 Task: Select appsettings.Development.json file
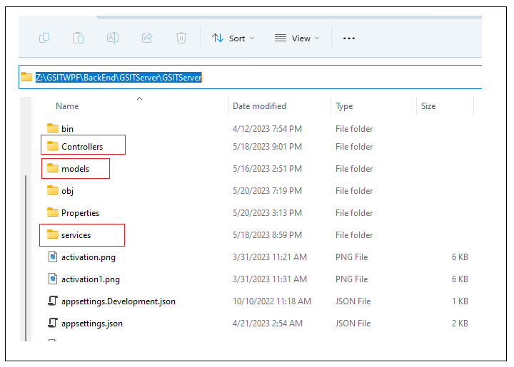click(119, 301)
